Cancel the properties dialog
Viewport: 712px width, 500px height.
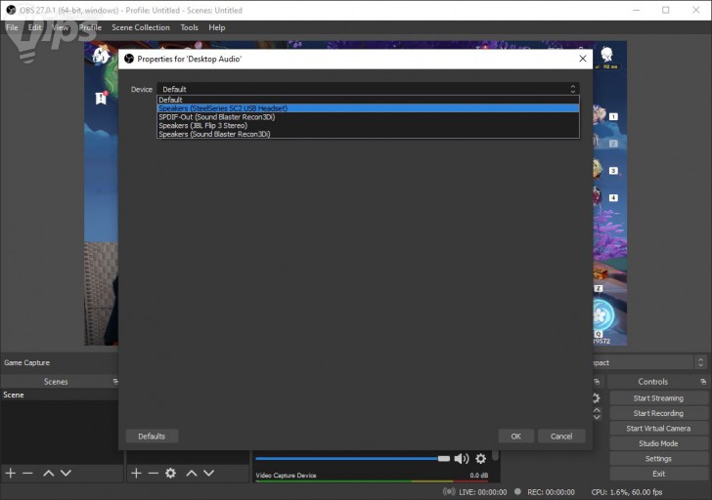(561, 437)
